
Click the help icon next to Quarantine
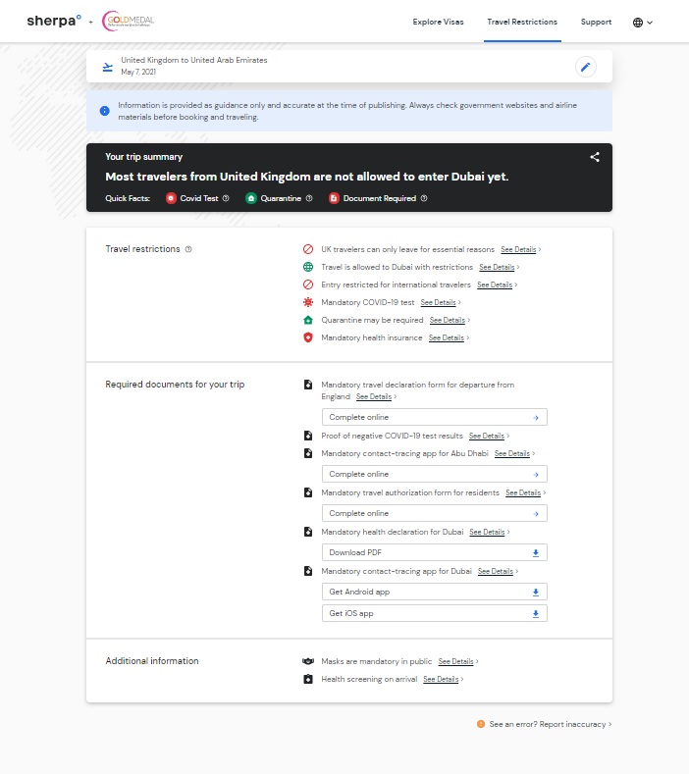tap(309, 198)
